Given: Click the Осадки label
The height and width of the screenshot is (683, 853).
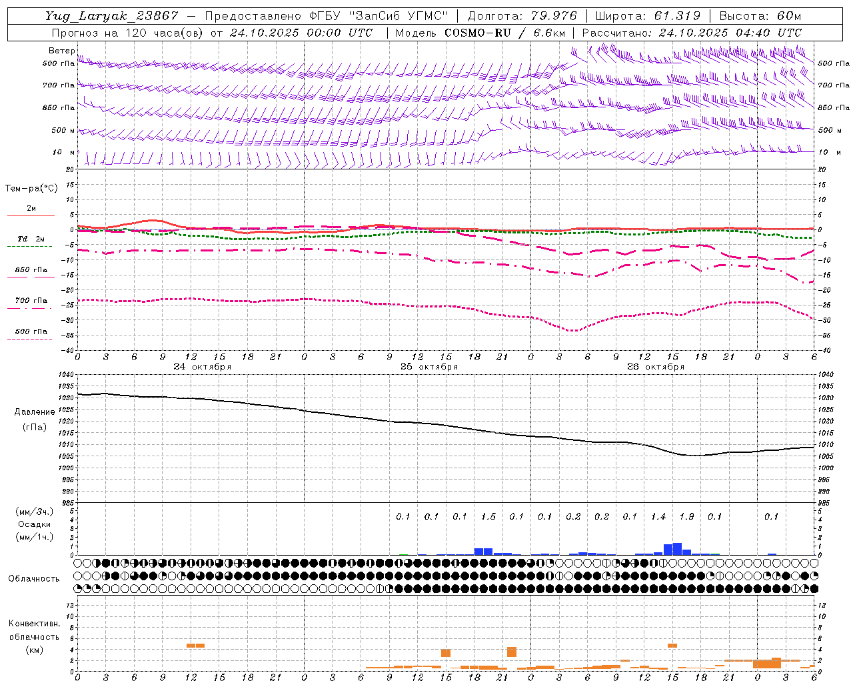Looking at the screenshot, I should pos(34,525).
